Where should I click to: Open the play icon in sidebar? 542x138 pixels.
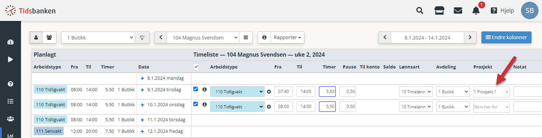point(11,59)
